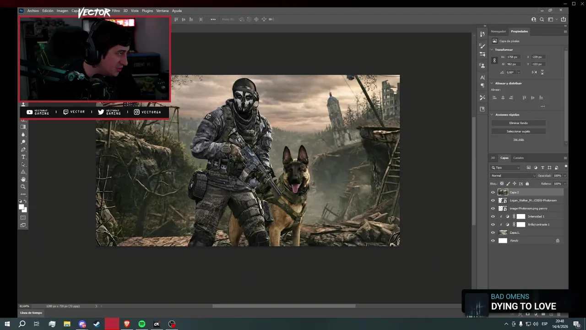Viewport: 586px width, 330px height.
Task: Click the Eliminar fondo button
Action: point(519,123)
